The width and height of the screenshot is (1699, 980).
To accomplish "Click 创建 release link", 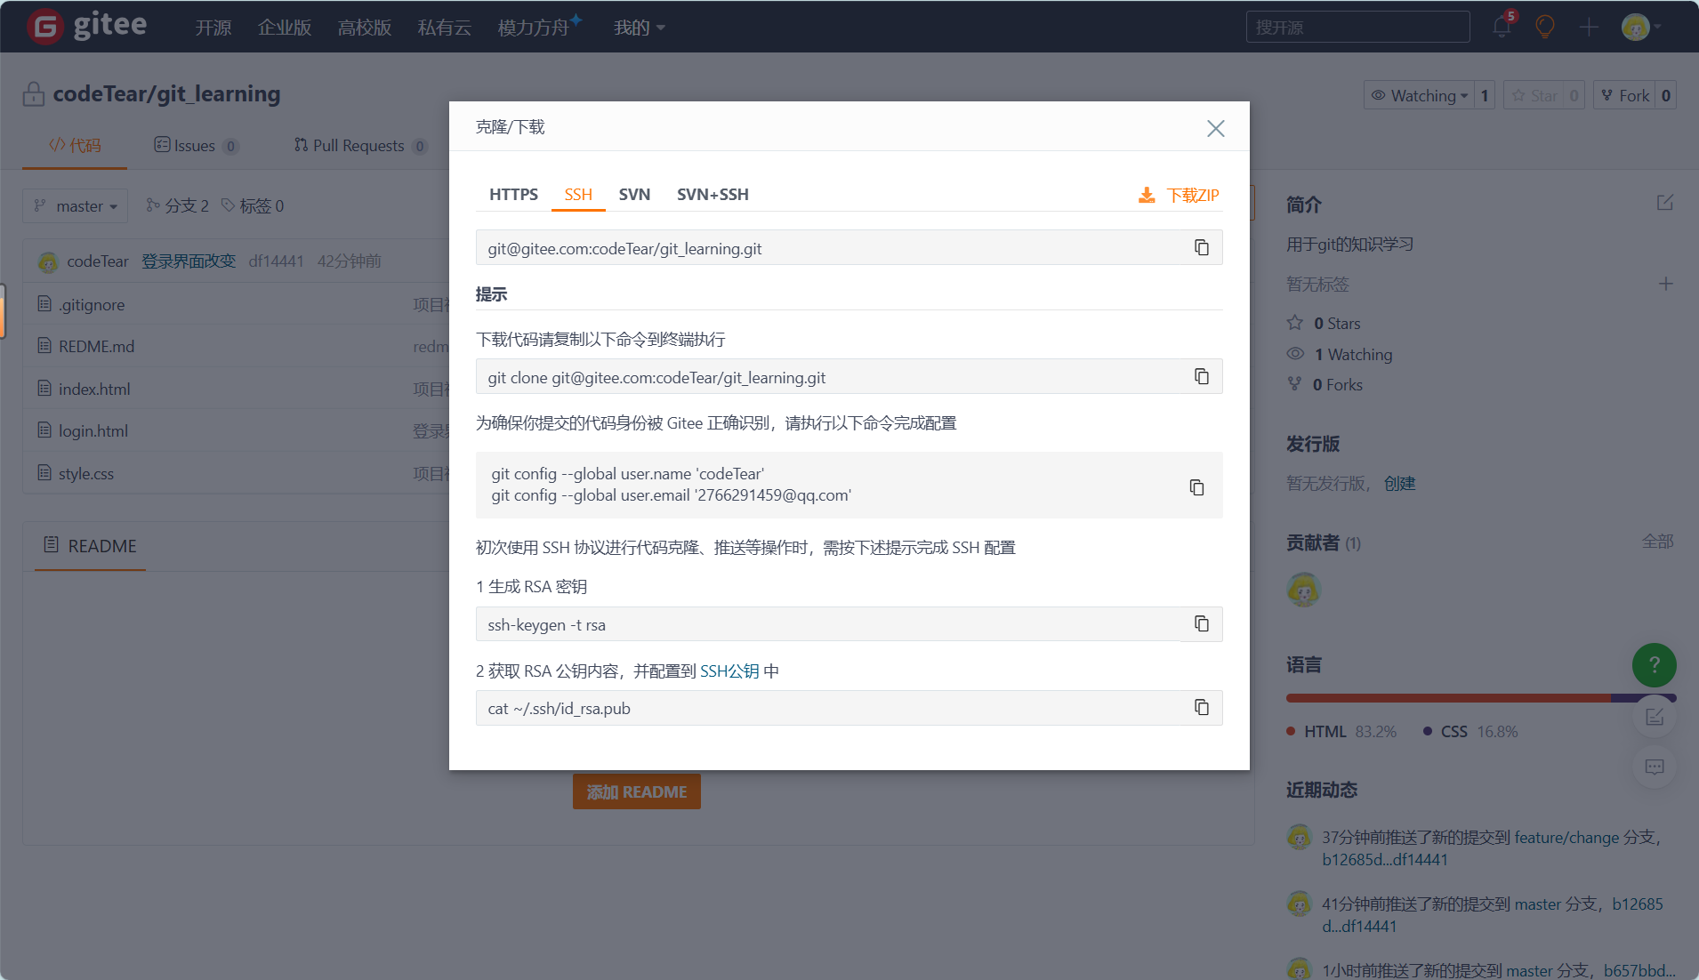I will pos(1399,483).
